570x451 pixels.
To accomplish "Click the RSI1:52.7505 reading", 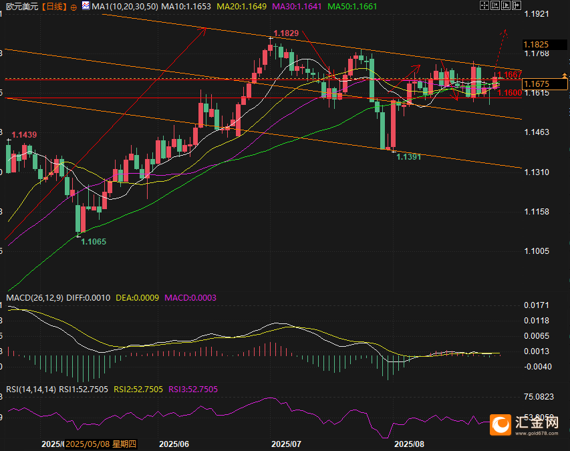I will [84, 390].
